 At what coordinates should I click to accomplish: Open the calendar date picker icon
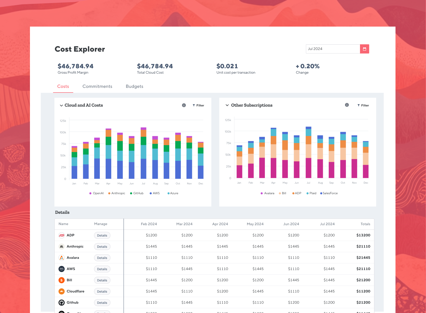click(364, 49)
